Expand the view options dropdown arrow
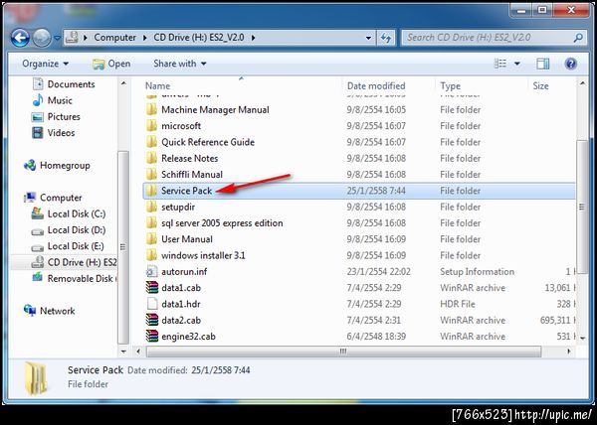Viewport: 597px width, 425px height. [517, 64]
